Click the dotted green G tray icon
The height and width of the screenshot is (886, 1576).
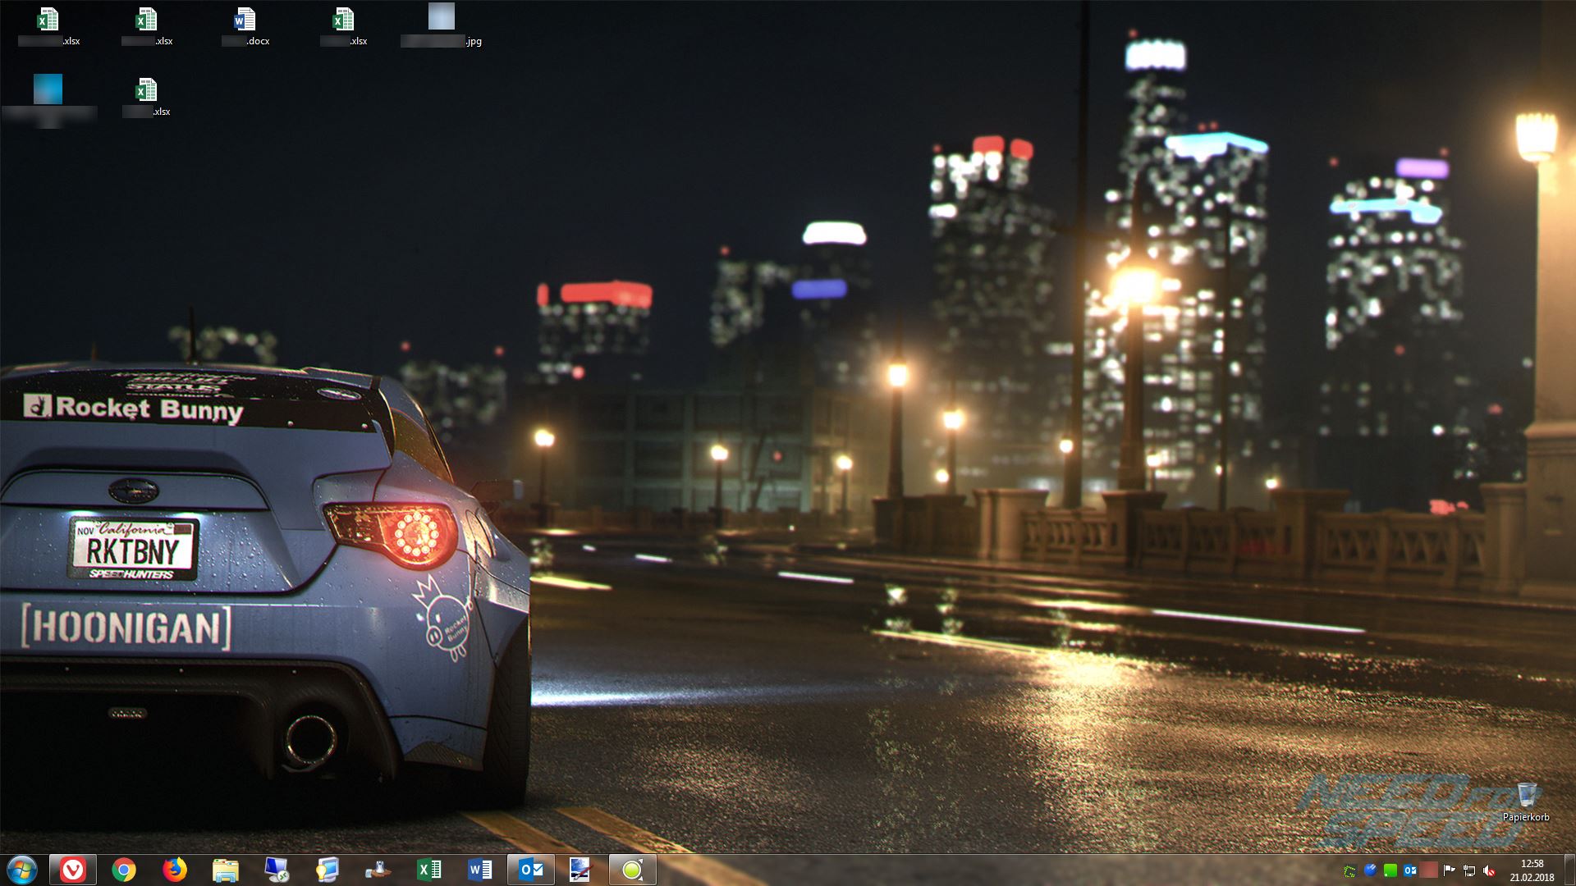(1350, 870)
